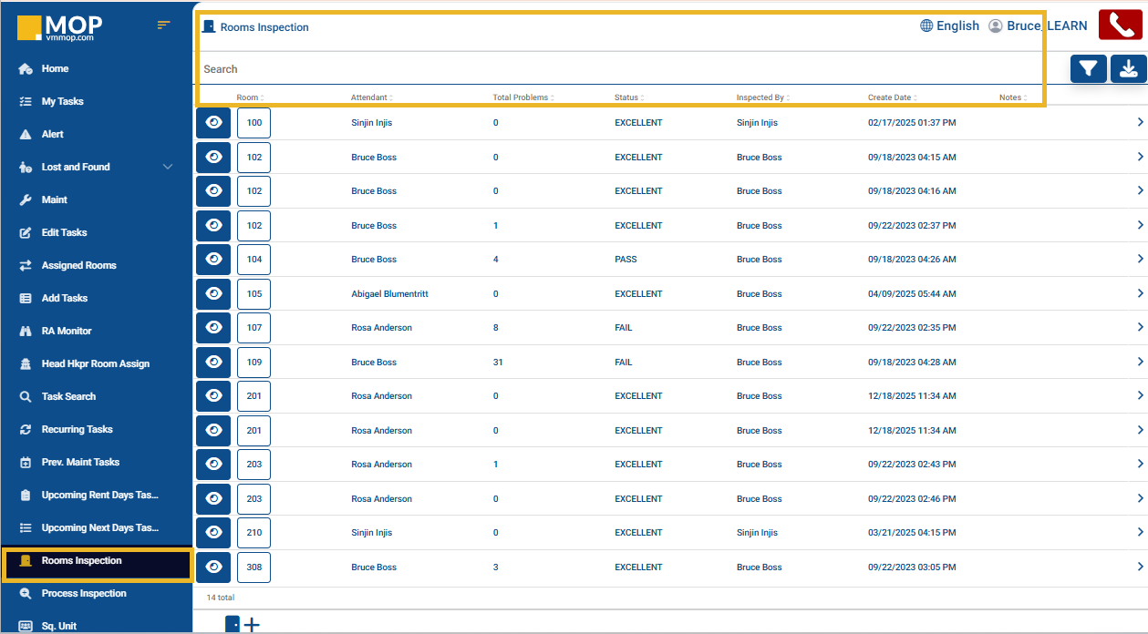Click eye icon for room 308 row

pyautogui.click(x=213, y=567)
